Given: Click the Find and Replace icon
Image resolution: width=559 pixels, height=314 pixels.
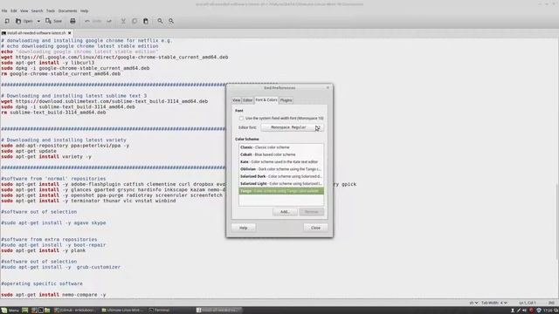Looking at the screenshot, I should point(171,21).
